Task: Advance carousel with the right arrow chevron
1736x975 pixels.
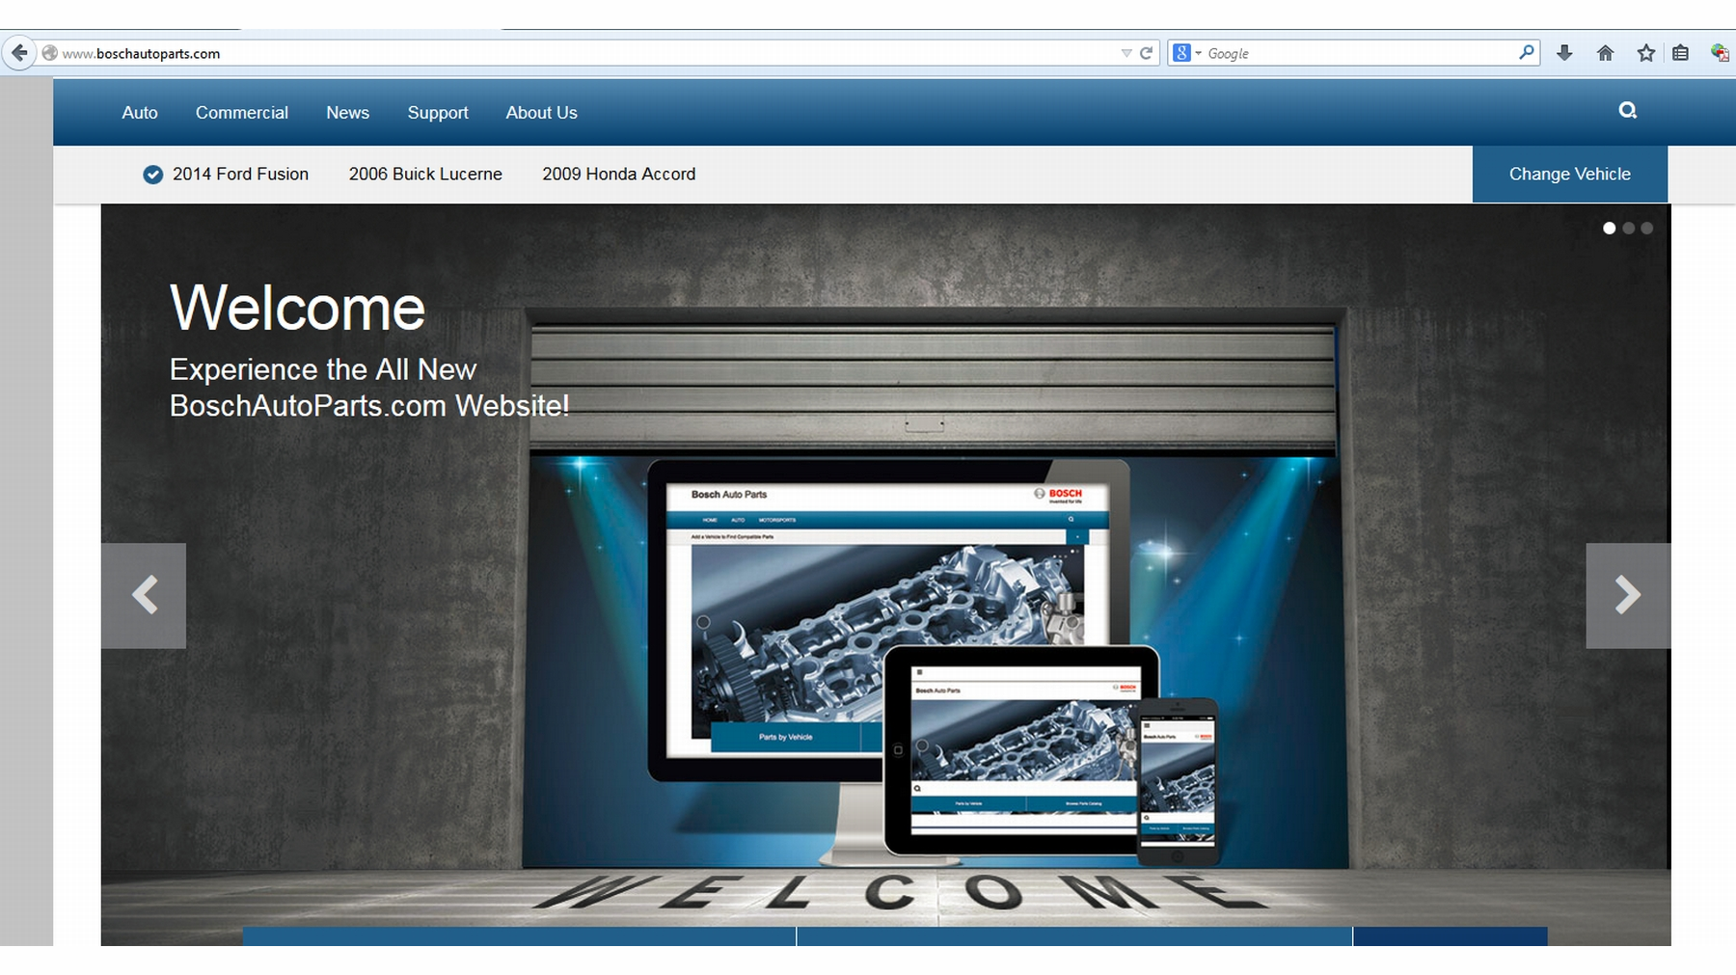Action: tap(1628, 595)
